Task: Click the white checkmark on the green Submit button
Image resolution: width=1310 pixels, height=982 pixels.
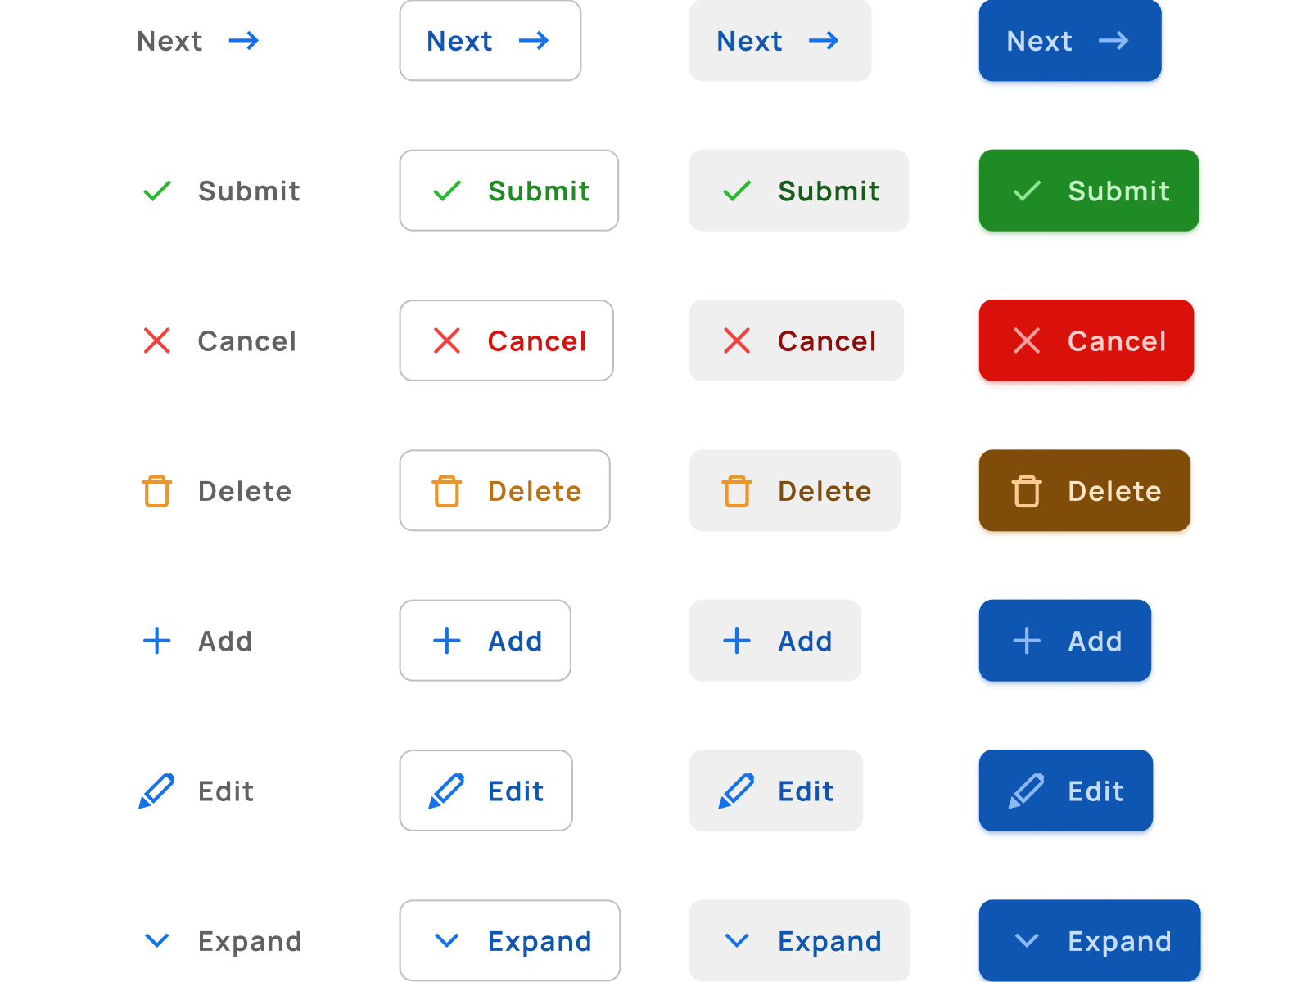Action: [1026, 191]
